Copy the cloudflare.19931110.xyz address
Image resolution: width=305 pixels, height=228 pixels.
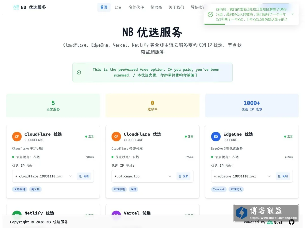point(84,176)
